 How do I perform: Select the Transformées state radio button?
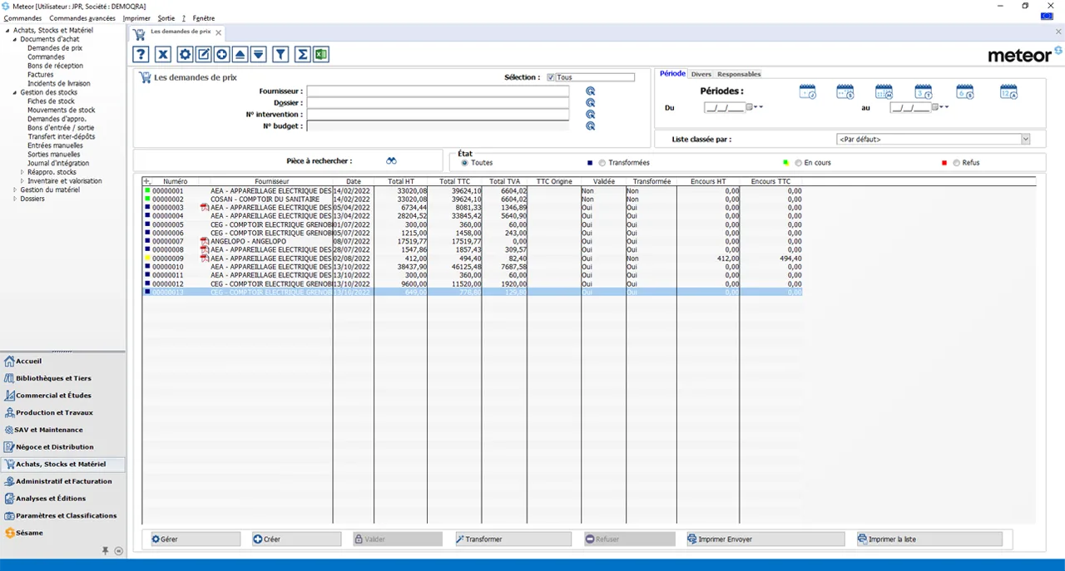click(602, 163)
